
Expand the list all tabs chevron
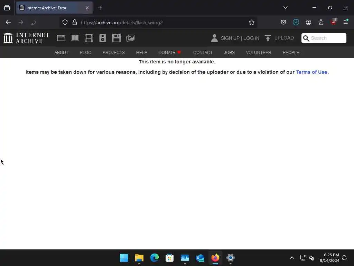pyautogui.click(x=285, y=8)
